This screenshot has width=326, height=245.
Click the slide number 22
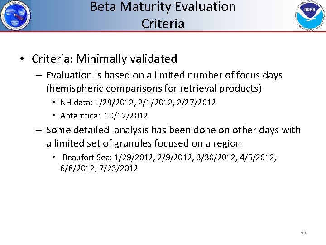[x=303, y=234]
